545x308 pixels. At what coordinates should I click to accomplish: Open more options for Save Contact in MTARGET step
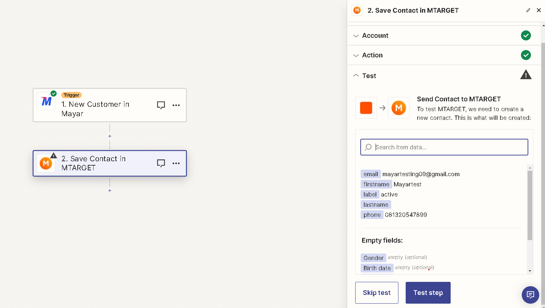tap(176, 163)
